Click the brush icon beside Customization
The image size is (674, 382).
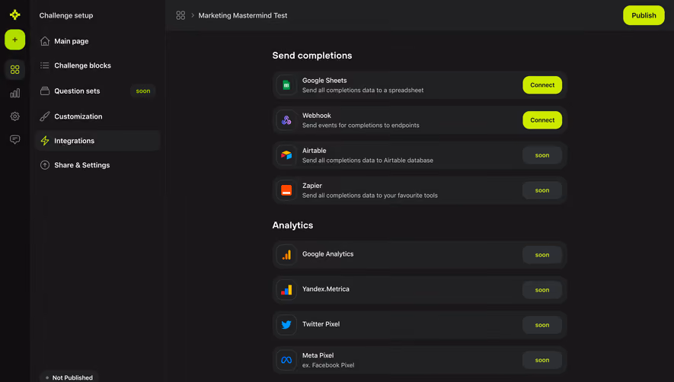click(45, 116)
